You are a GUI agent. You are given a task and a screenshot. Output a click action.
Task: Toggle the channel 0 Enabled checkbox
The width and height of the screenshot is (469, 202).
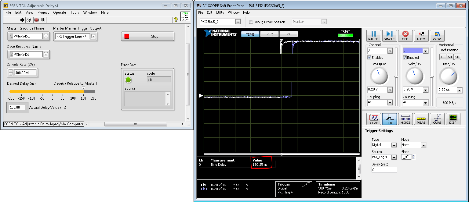[369, 58]
